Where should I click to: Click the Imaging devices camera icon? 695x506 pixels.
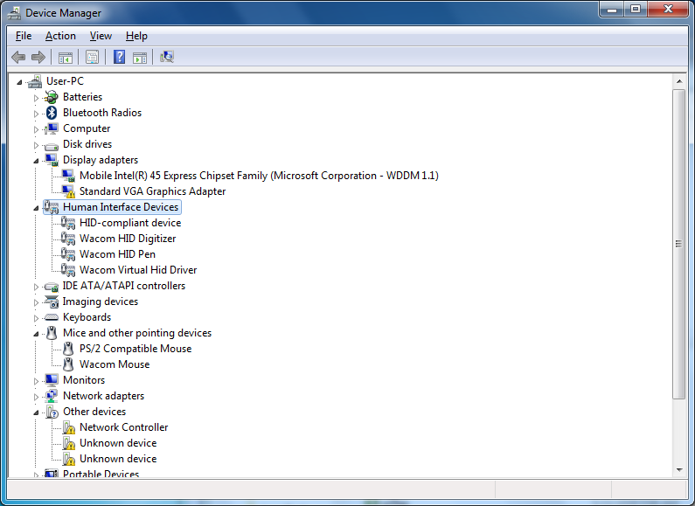pyautogui.click(x=52, y=302)
